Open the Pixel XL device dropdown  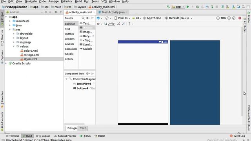(122, 18)
